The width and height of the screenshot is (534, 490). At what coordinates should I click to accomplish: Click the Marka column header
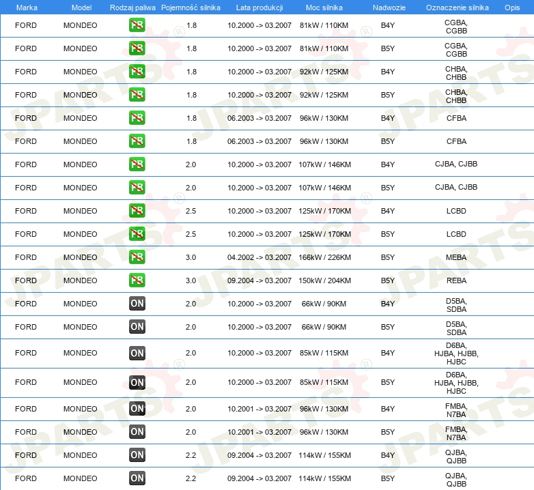point(27,8)
